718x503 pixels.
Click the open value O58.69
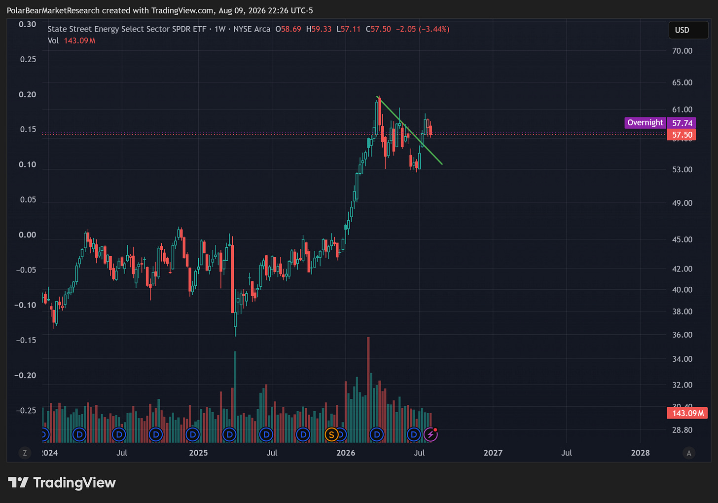pos(288,29)
